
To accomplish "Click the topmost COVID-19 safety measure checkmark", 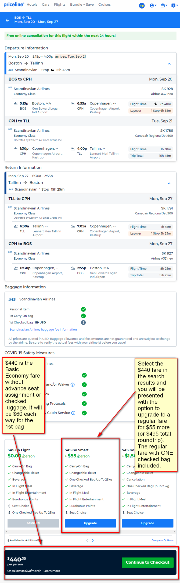I will coord(84,375).
